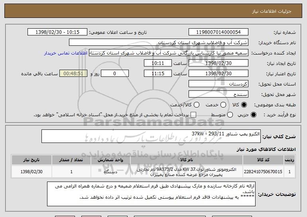The image size is (307, 217).
Task: Click the ایجاد کننده درخواست field
Action: click(169, 53)
